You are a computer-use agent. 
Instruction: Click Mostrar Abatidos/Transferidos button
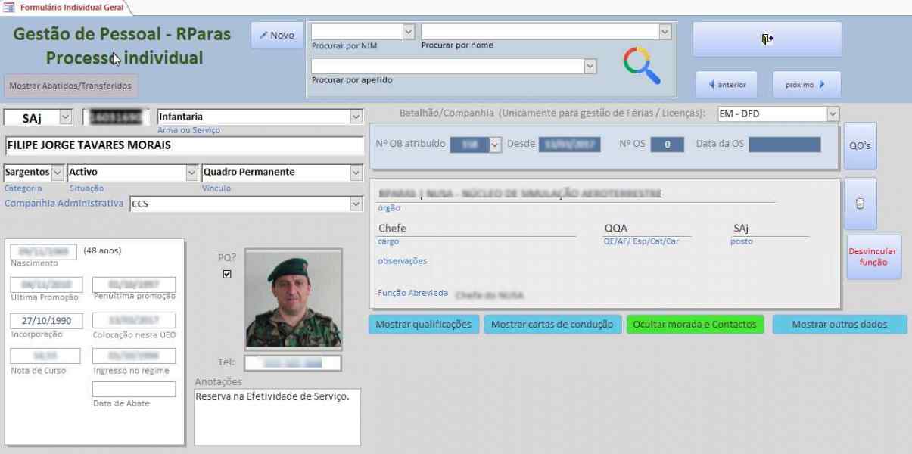pyautogui.click(x=70, y=86)
